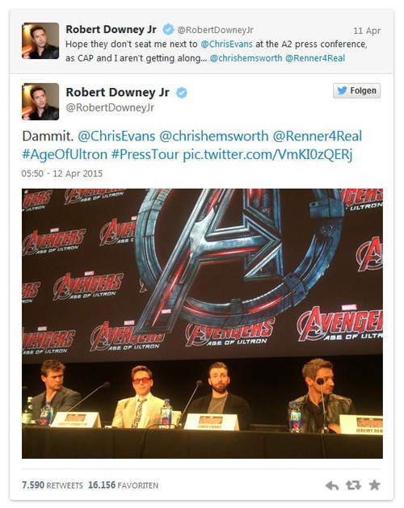Click the 7.590 Retweets count
Screen dimensions: 404x508
point(53,485)
